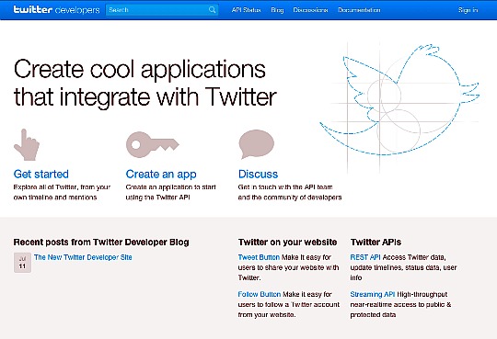Click the Twitter on your website heading
This screenshot has height=339, width=497.
(287, 243)
